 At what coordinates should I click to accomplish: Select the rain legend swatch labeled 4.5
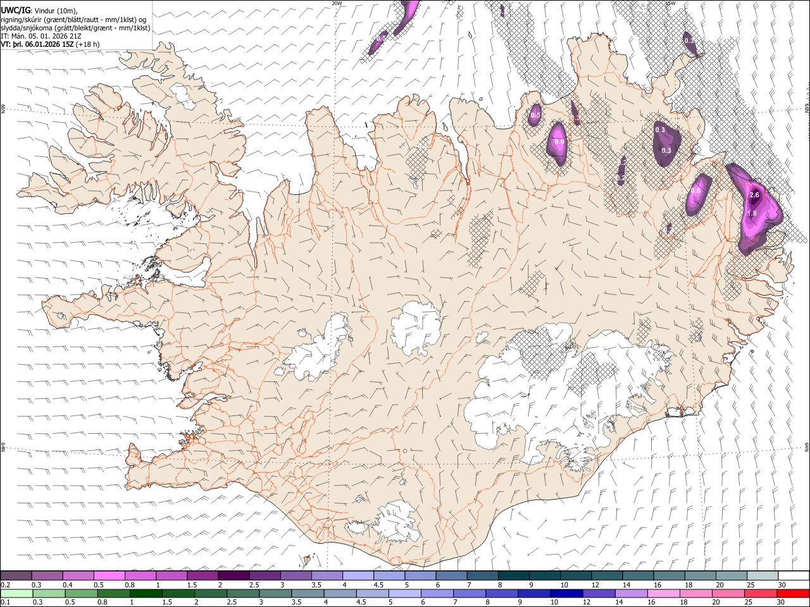point(372,593)
